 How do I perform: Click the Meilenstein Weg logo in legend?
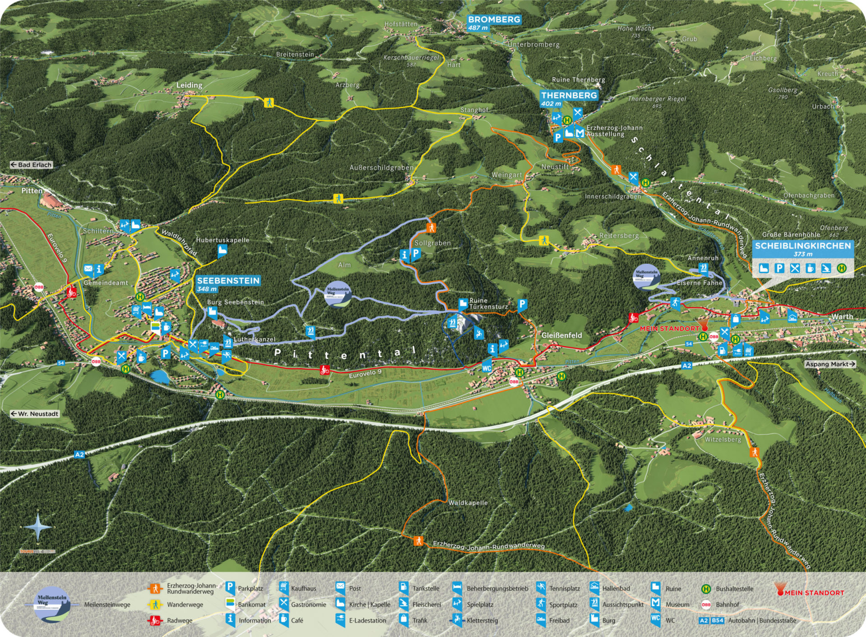[x=52, y=605]
